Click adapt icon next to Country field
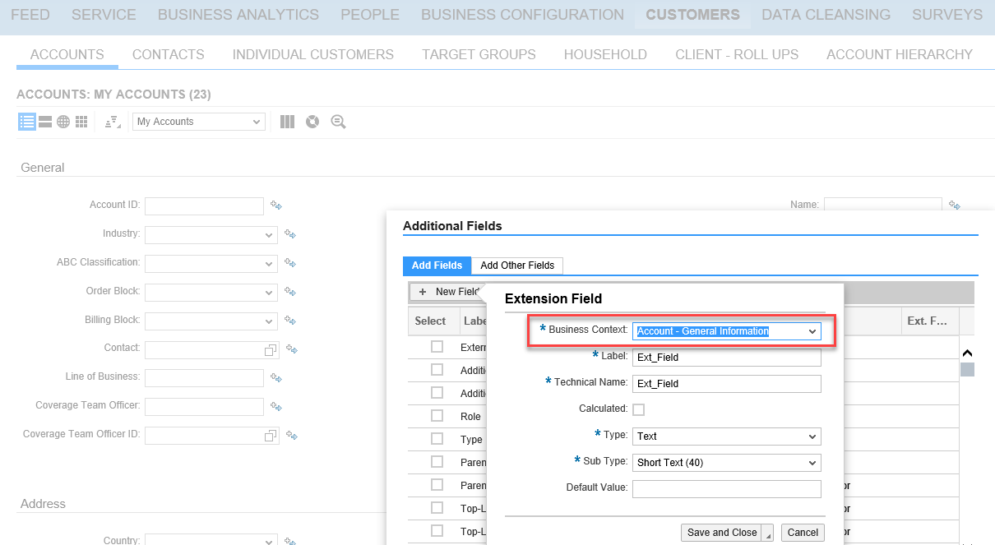This screenshot has width=995, height=545. (x=290, y=541)
